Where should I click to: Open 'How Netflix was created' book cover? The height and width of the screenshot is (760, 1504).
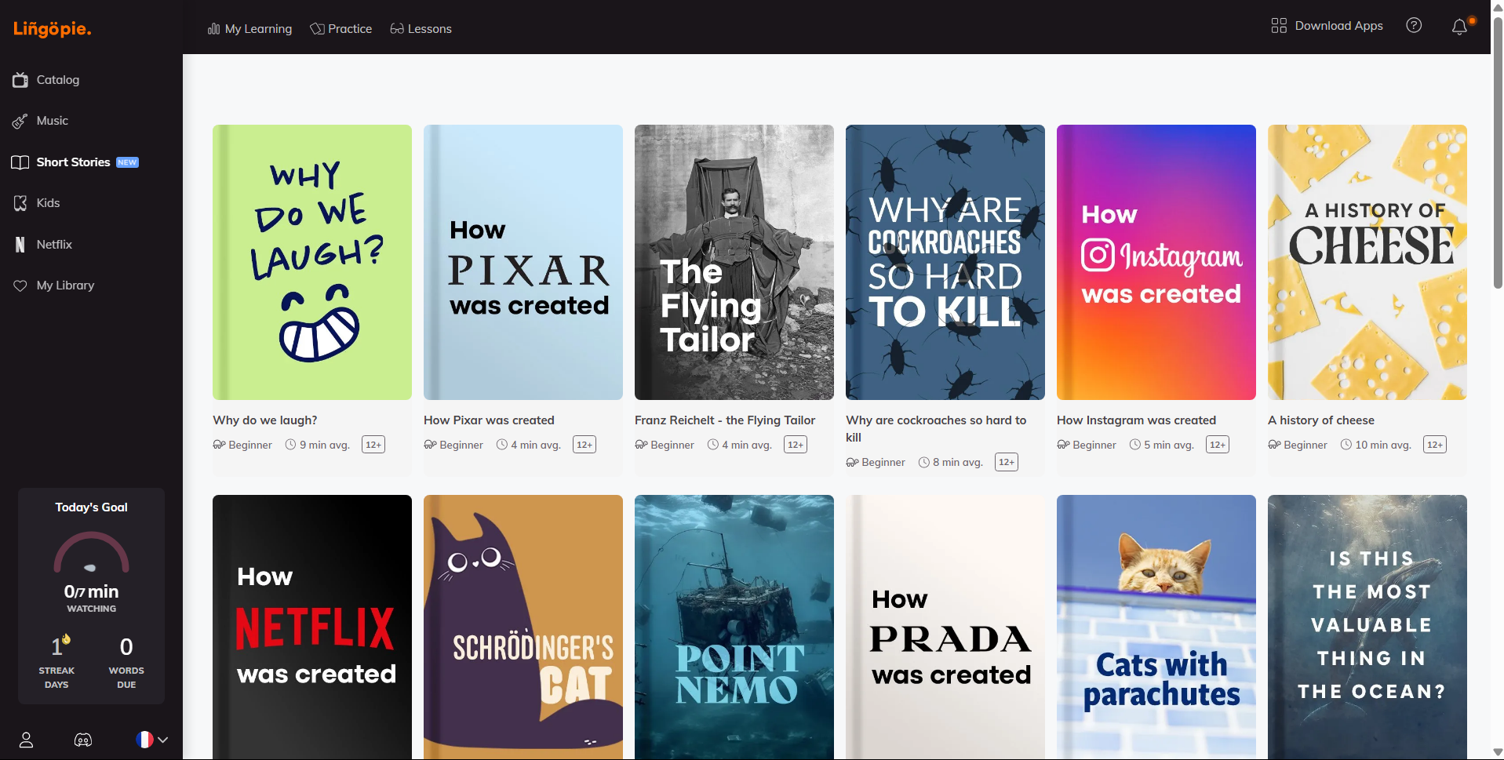[x=312, y=627]
